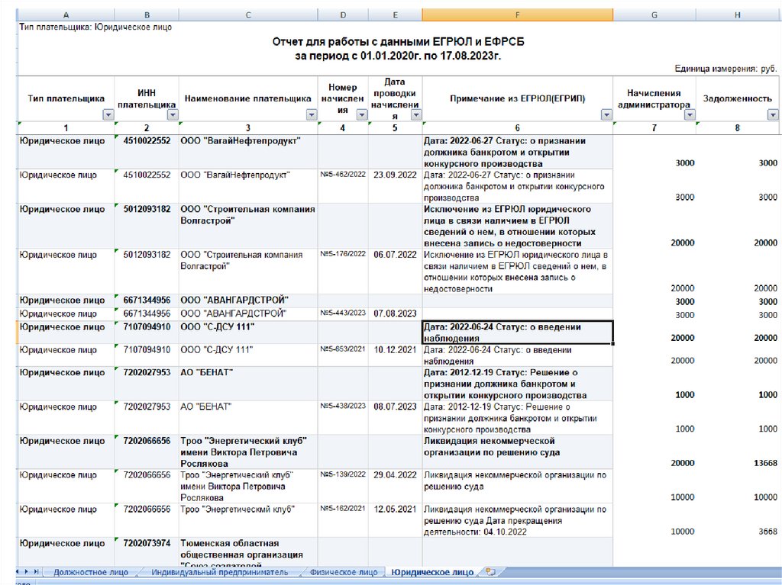Open filter dropdown for ИНН плательщика column
This screenshot has width=782, height=585.
click(x=173, y=114)
